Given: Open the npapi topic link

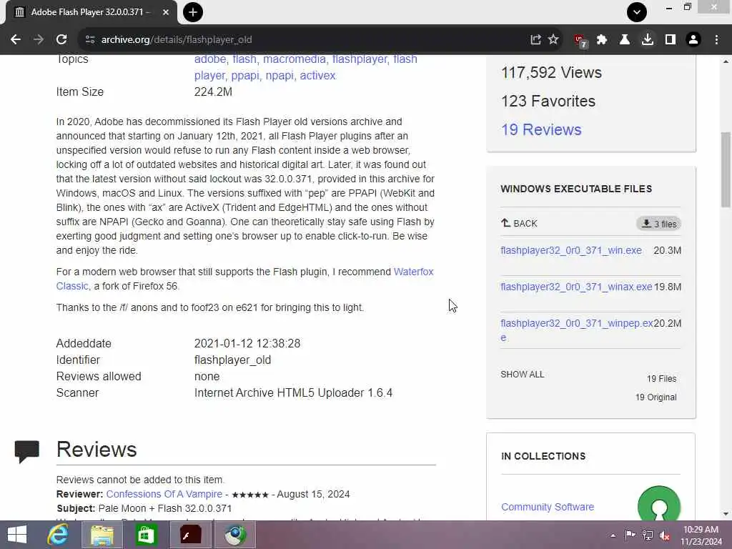Looking at the screenshot, I should [x=280, y=76].
